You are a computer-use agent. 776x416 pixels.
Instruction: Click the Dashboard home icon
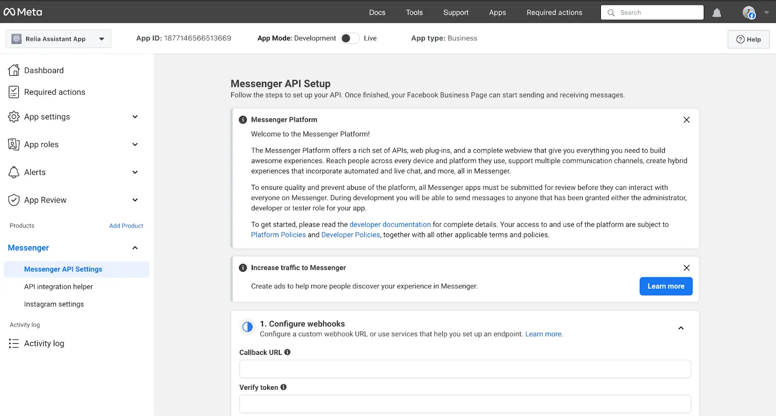click(14, 70)
